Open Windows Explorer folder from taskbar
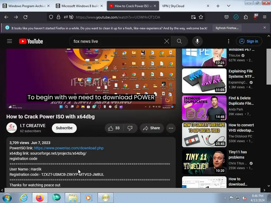Image resolution: width=271 pixels, height=203 pixels. [73, 198]
